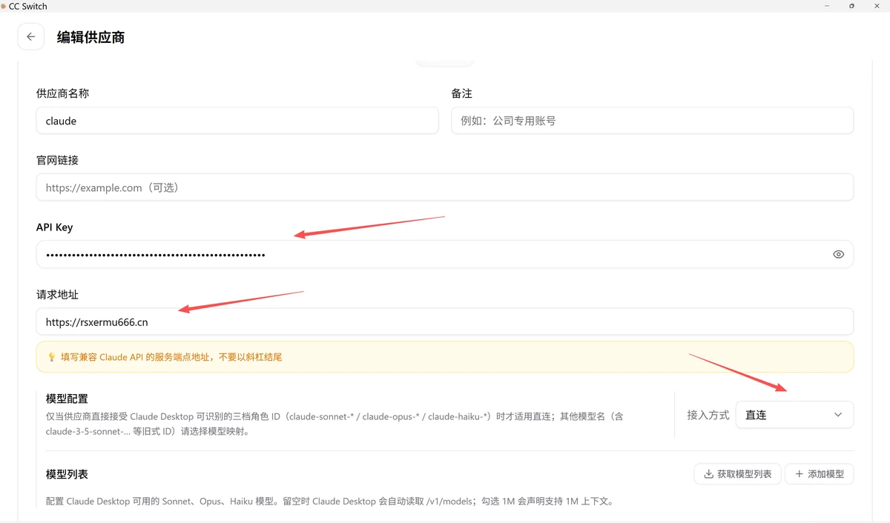This screenshot has height=523, width=890.
Task: Click the 添加模型 button
Action: [820, 474]
